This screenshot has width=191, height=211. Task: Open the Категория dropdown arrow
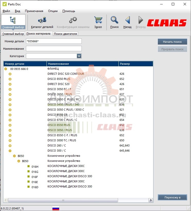pos(79,56)
